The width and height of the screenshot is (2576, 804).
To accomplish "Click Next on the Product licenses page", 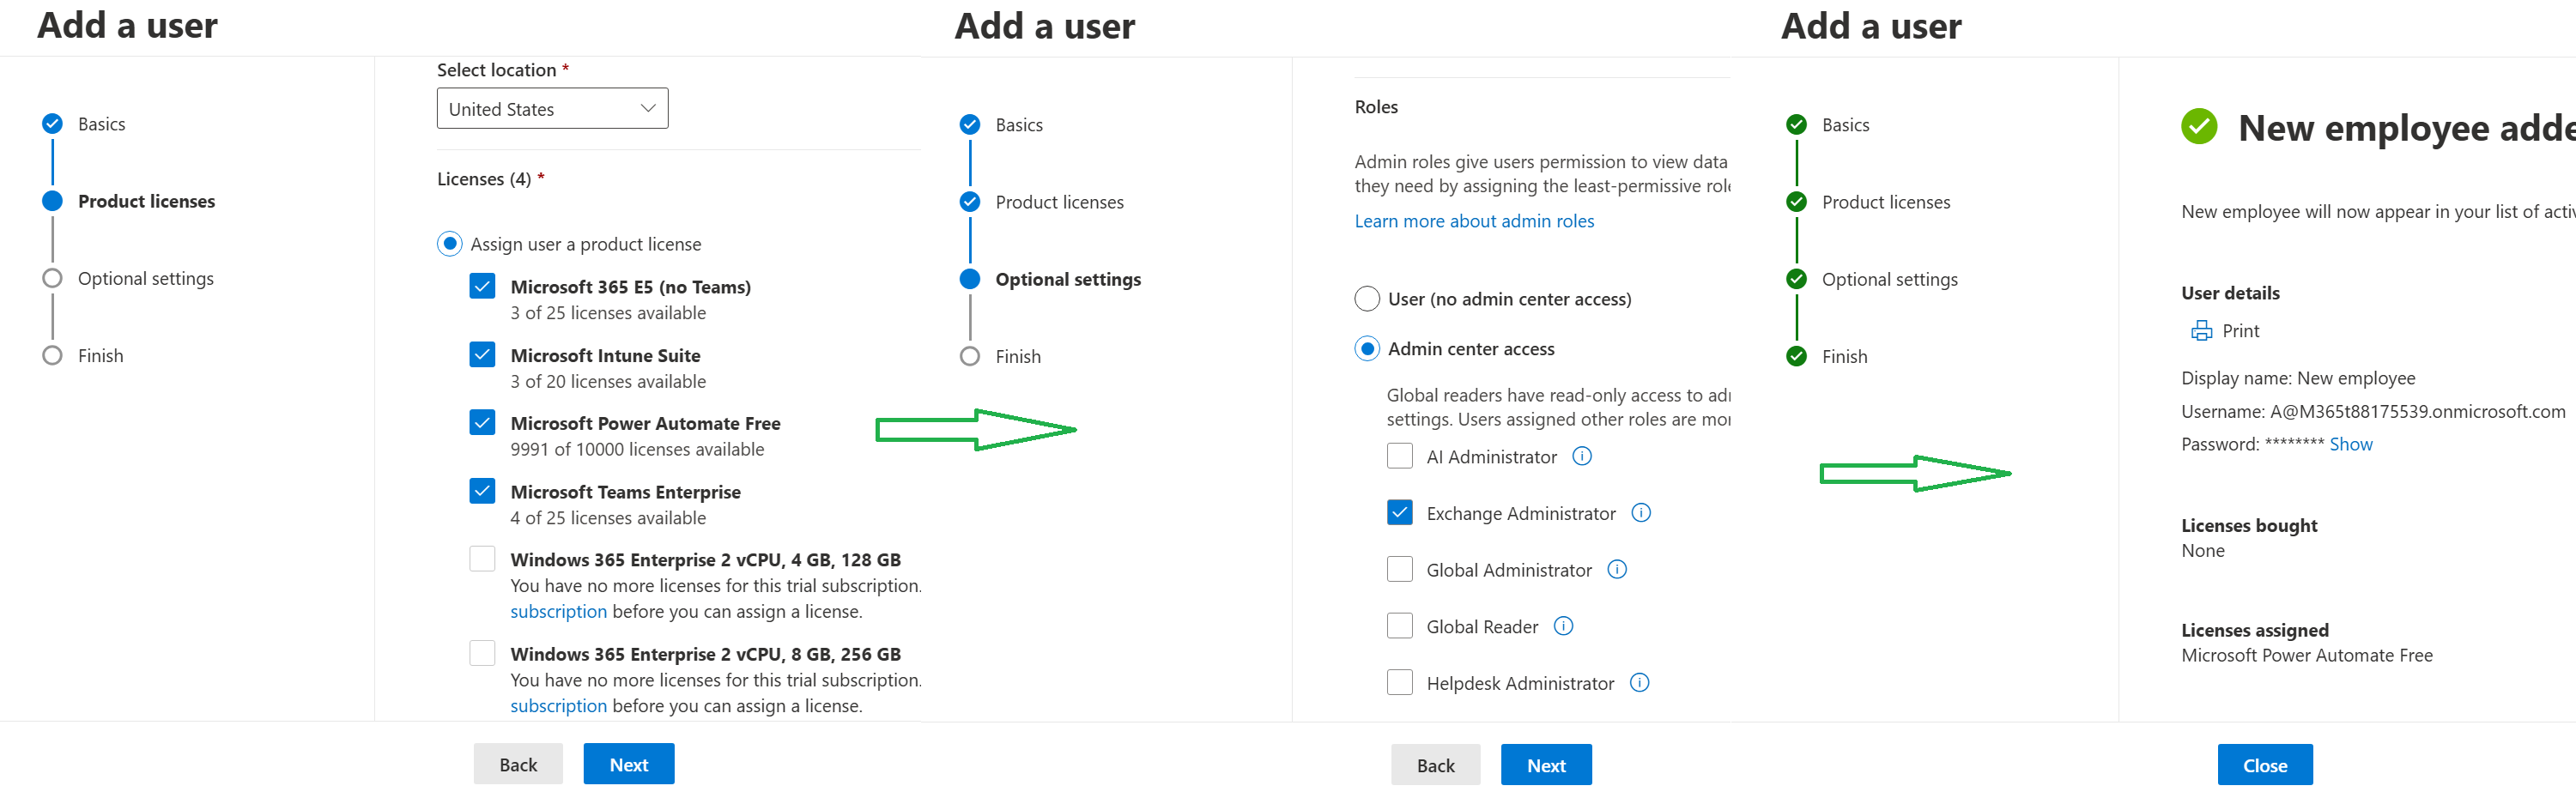I will tap(629, 765).
